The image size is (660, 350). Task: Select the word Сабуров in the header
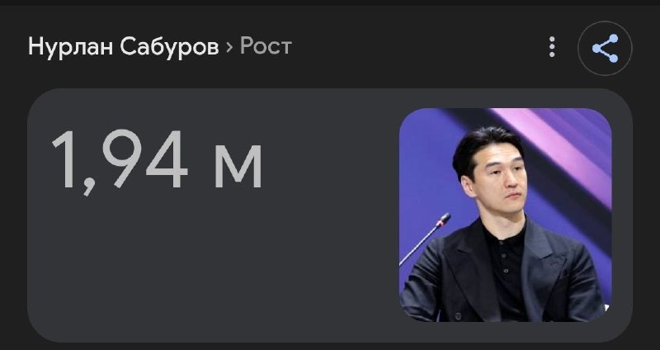pyautogui.click(x=169, y=46)
